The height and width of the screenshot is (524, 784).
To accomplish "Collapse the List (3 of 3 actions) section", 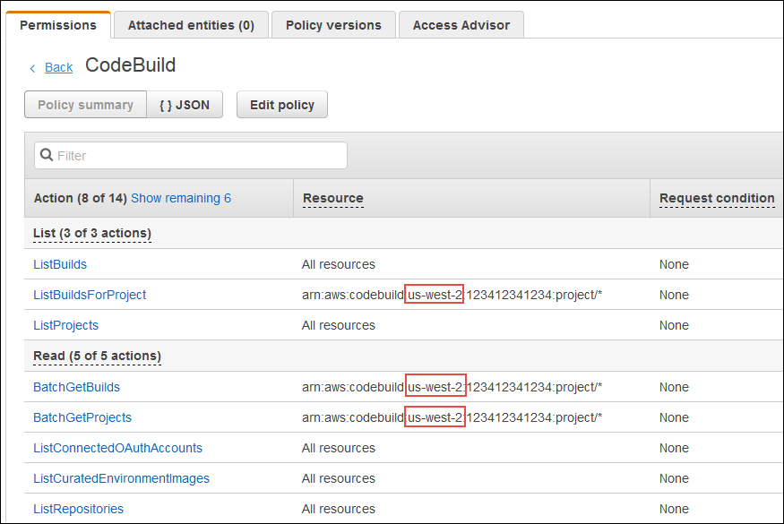I will tap(91, 233).
